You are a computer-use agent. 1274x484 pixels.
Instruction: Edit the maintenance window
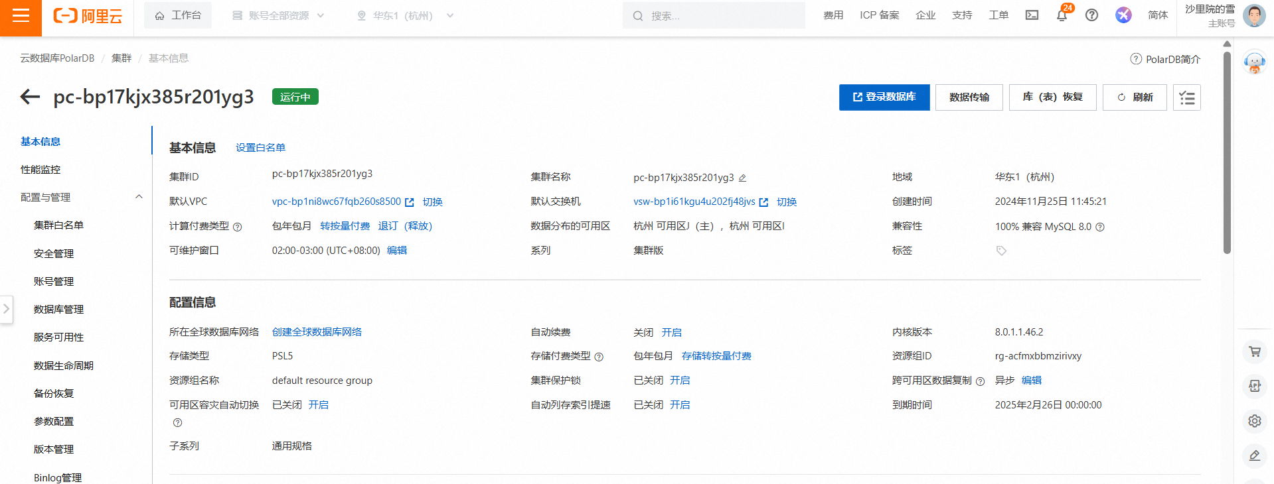coord(397,251)
